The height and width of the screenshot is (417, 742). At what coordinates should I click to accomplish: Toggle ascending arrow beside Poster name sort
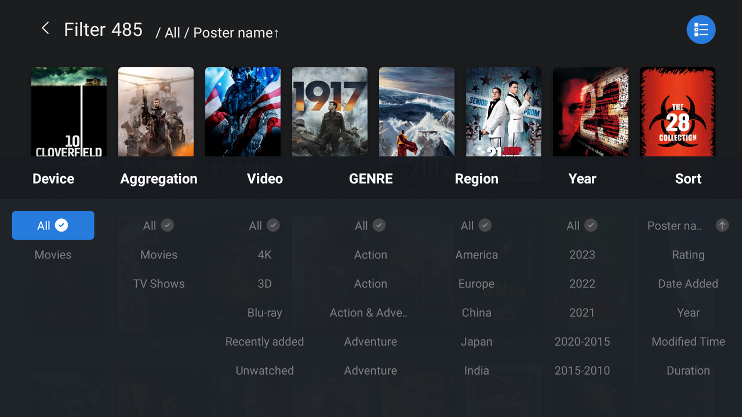coord(722,225)
